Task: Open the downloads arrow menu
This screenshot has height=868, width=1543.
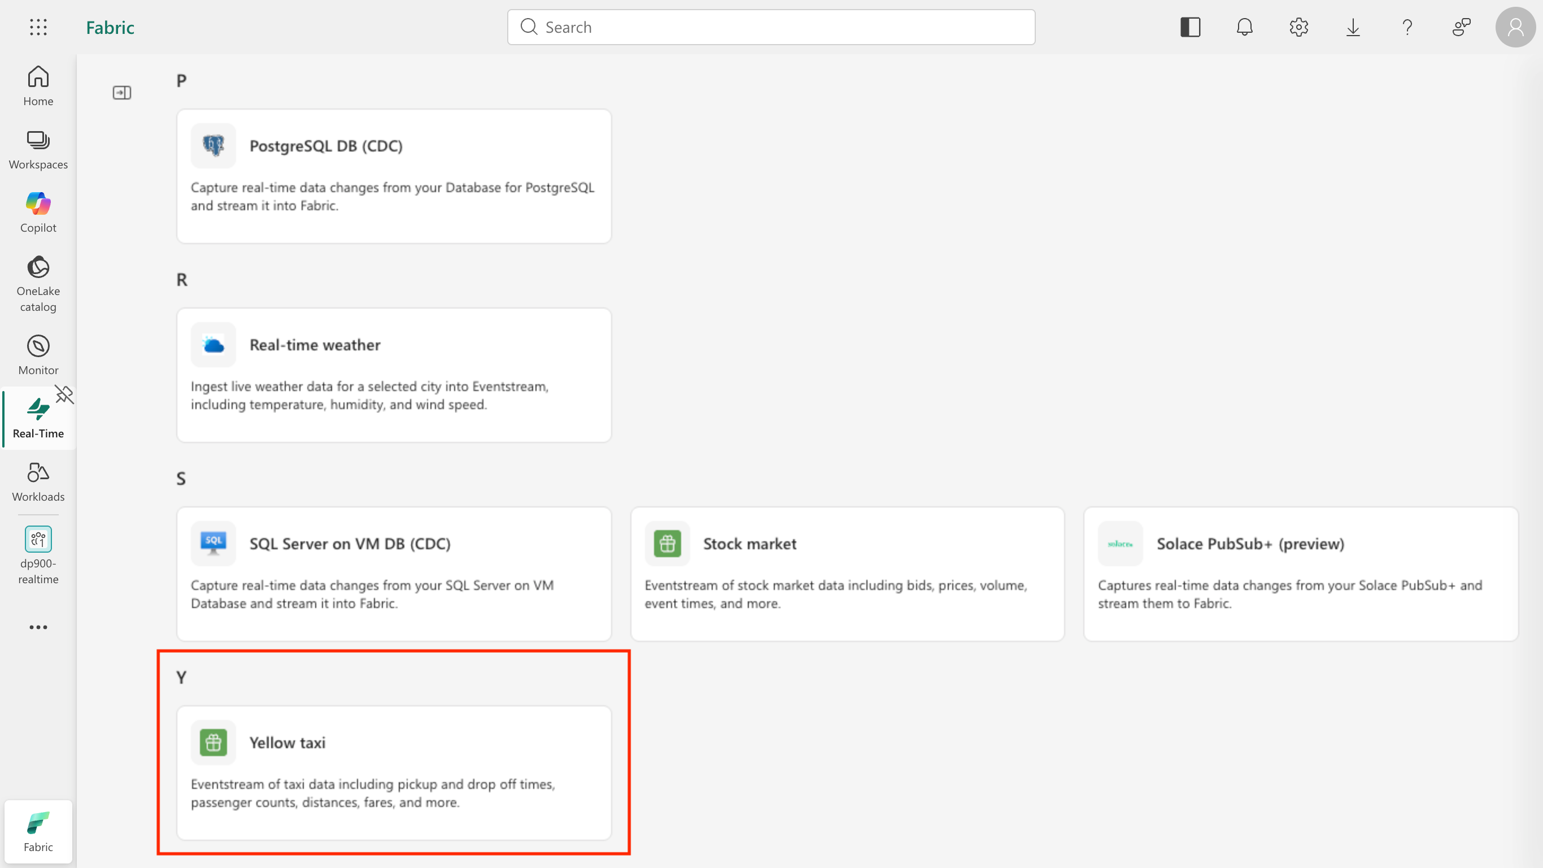Action: pyautogui.click(x=1353, y=27)
